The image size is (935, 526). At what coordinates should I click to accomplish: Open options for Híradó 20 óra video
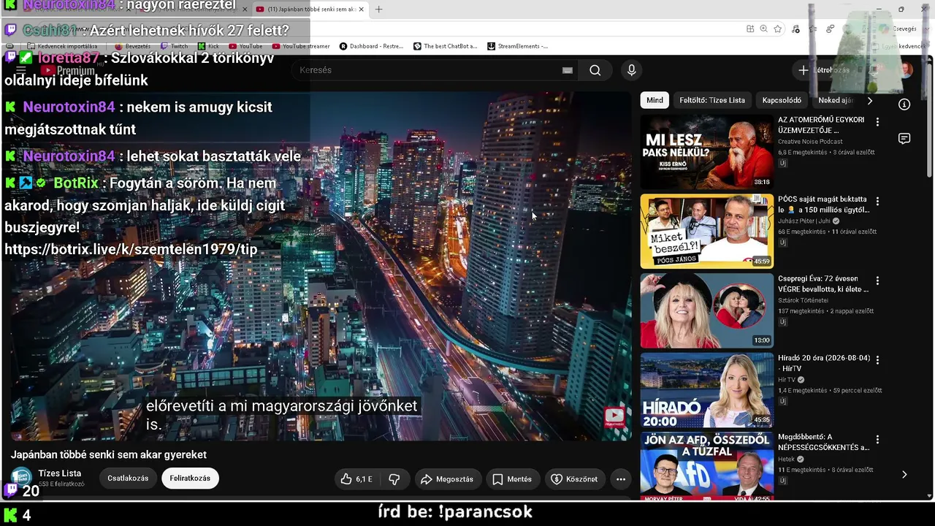[x=877, y=359]
